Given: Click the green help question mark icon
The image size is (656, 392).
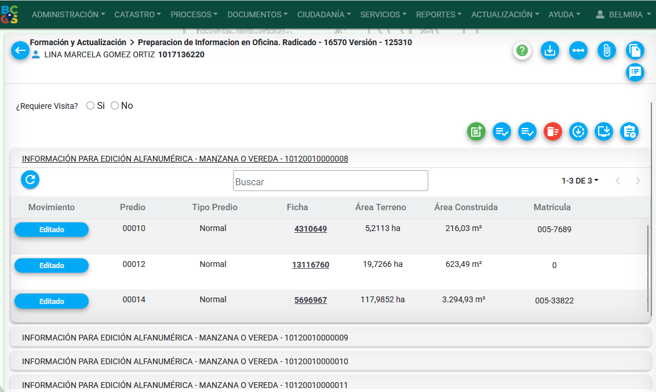Looking at the screenshot, I should pyautogui.click(x=522, y=51).
